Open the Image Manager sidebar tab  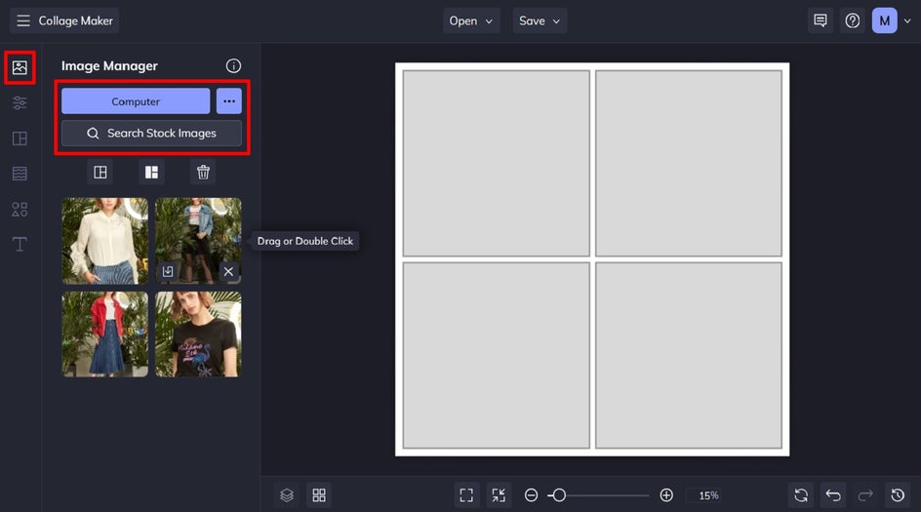point(20,67)
